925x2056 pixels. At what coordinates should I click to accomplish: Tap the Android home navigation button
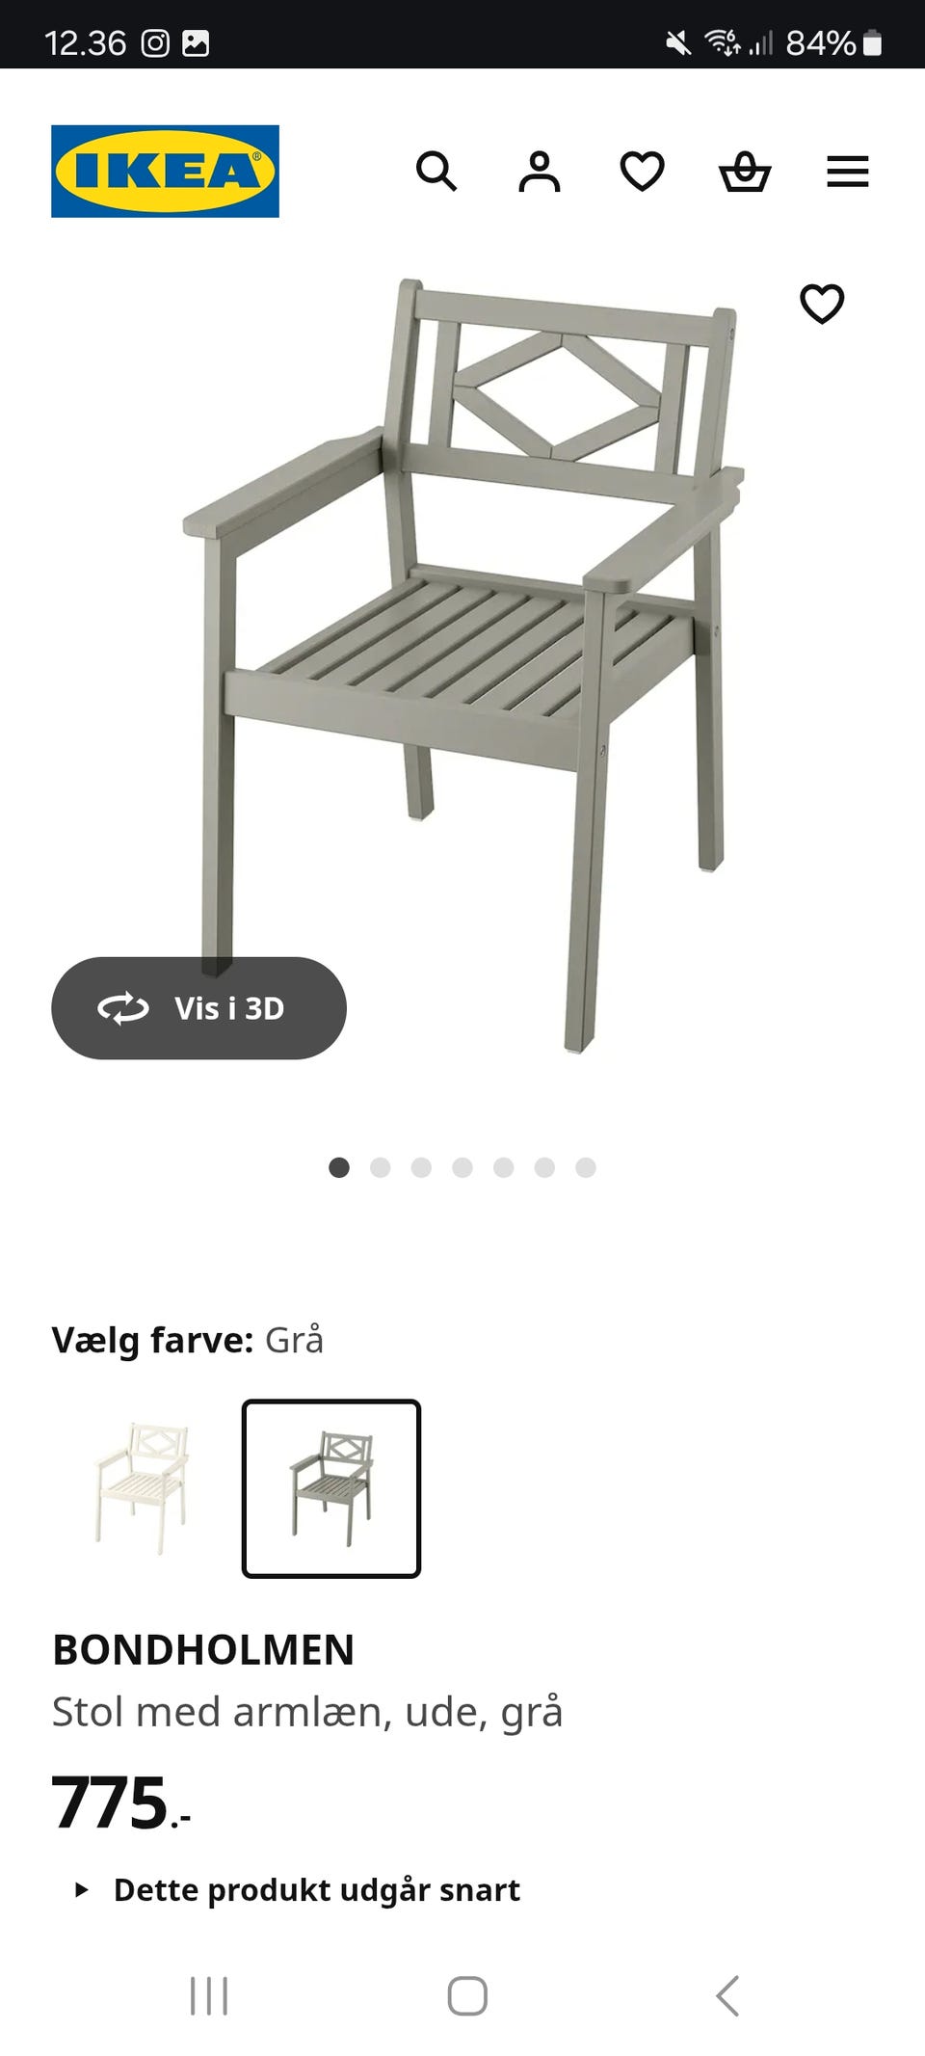pos(467,1996)
